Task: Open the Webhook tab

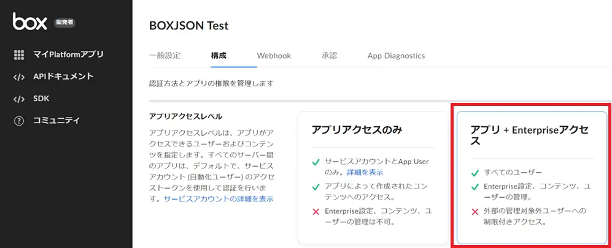Action: [274, 56]
